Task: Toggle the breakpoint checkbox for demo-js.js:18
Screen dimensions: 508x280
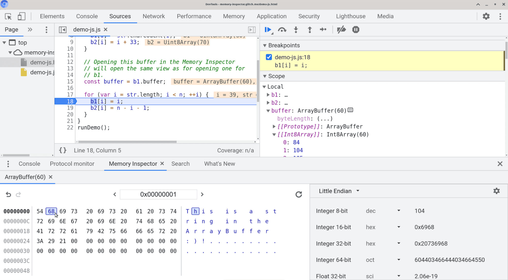Action: click(269, 57)
